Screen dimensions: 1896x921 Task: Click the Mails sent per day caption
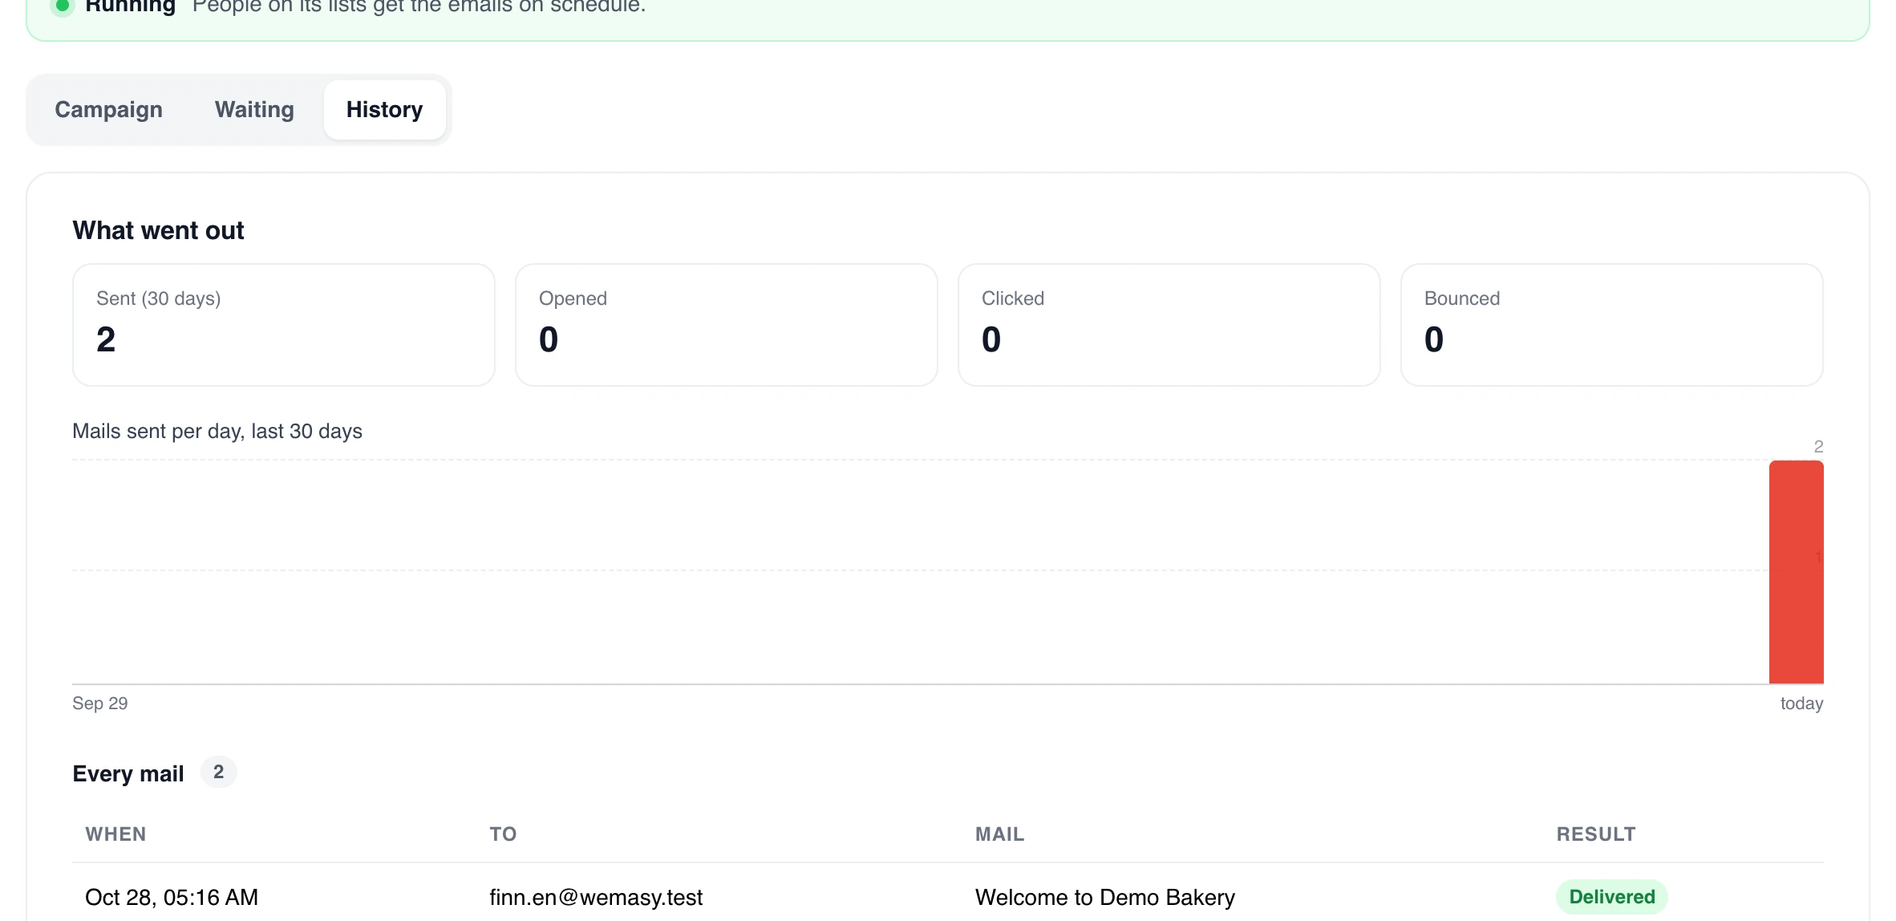click(x=217, y=432)
